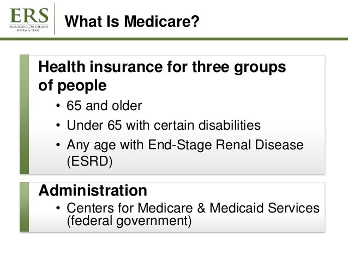Viewport: 348px width, 261px height.
Task: Click the 'End-Stage Renal Disease' bullet text
Action: coord(226,145)
